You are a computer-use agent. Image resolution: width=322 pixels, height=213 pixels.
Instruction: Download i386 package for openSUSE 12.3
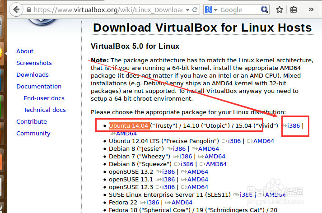[168, 187]
